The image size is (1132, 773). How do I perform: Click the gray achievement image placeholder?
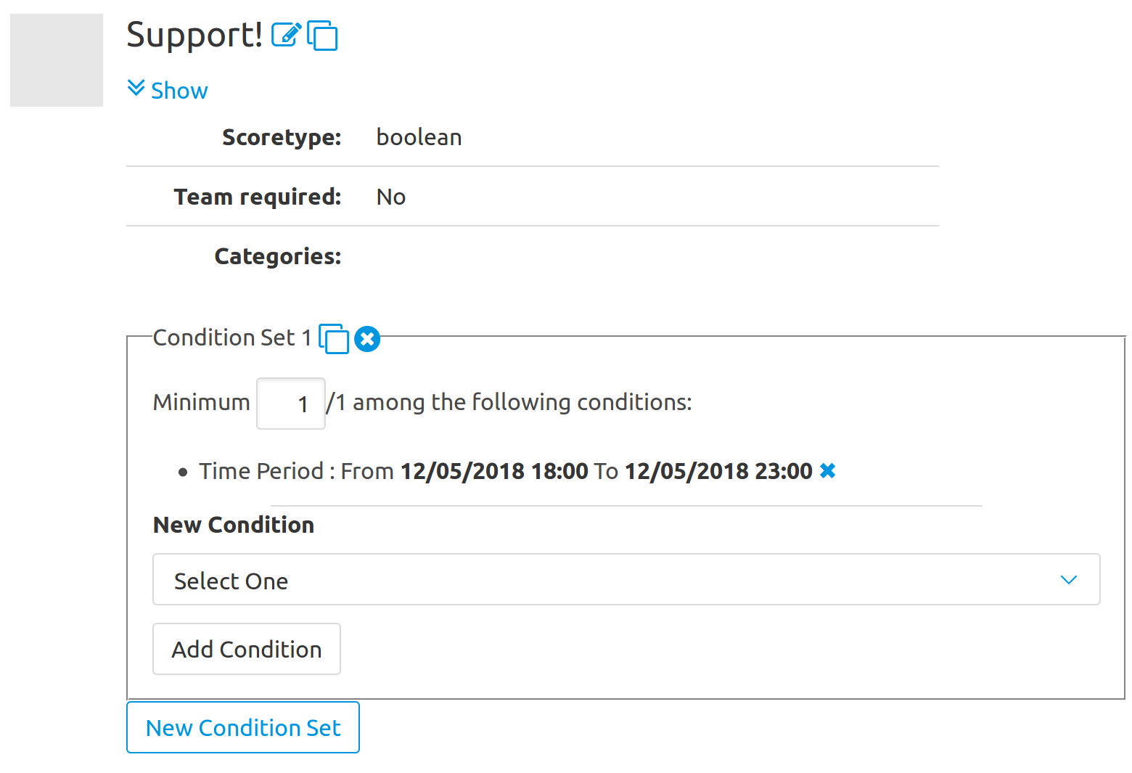tap(57, 60)
